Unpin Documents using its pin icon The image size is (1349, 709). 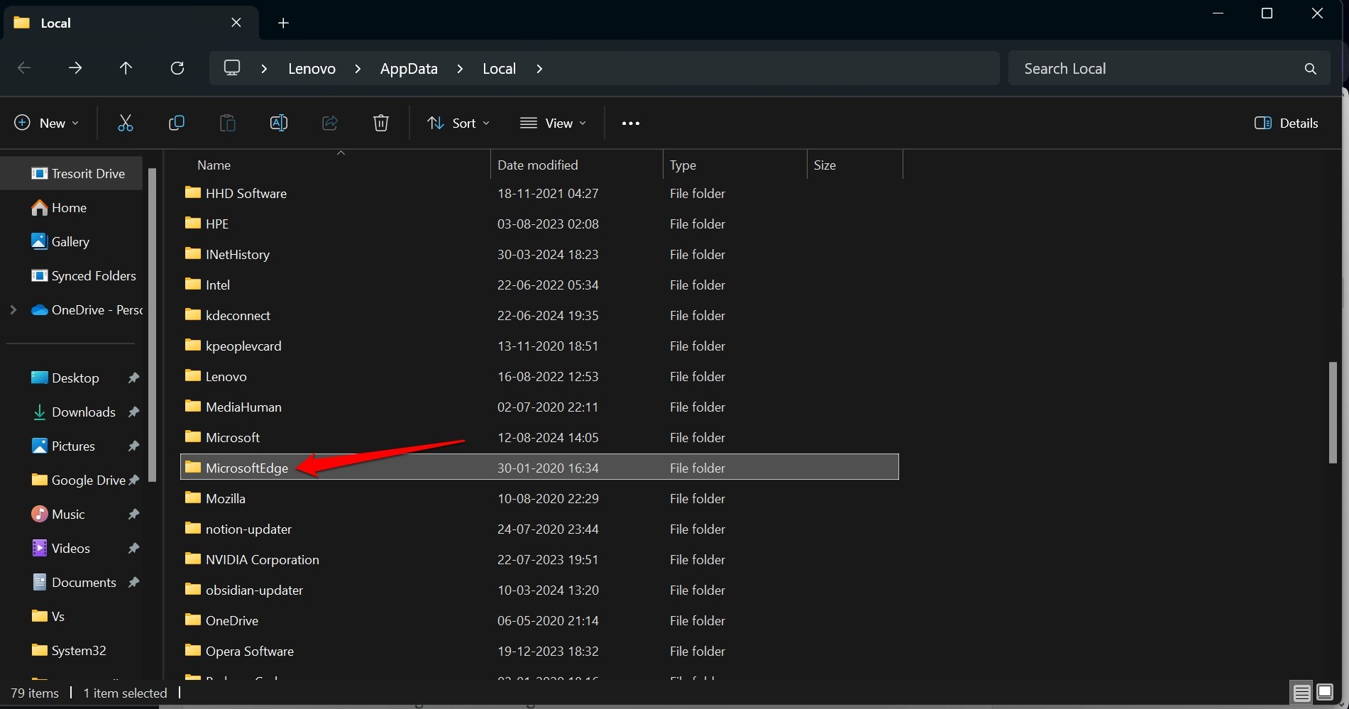tap(133, 582)
